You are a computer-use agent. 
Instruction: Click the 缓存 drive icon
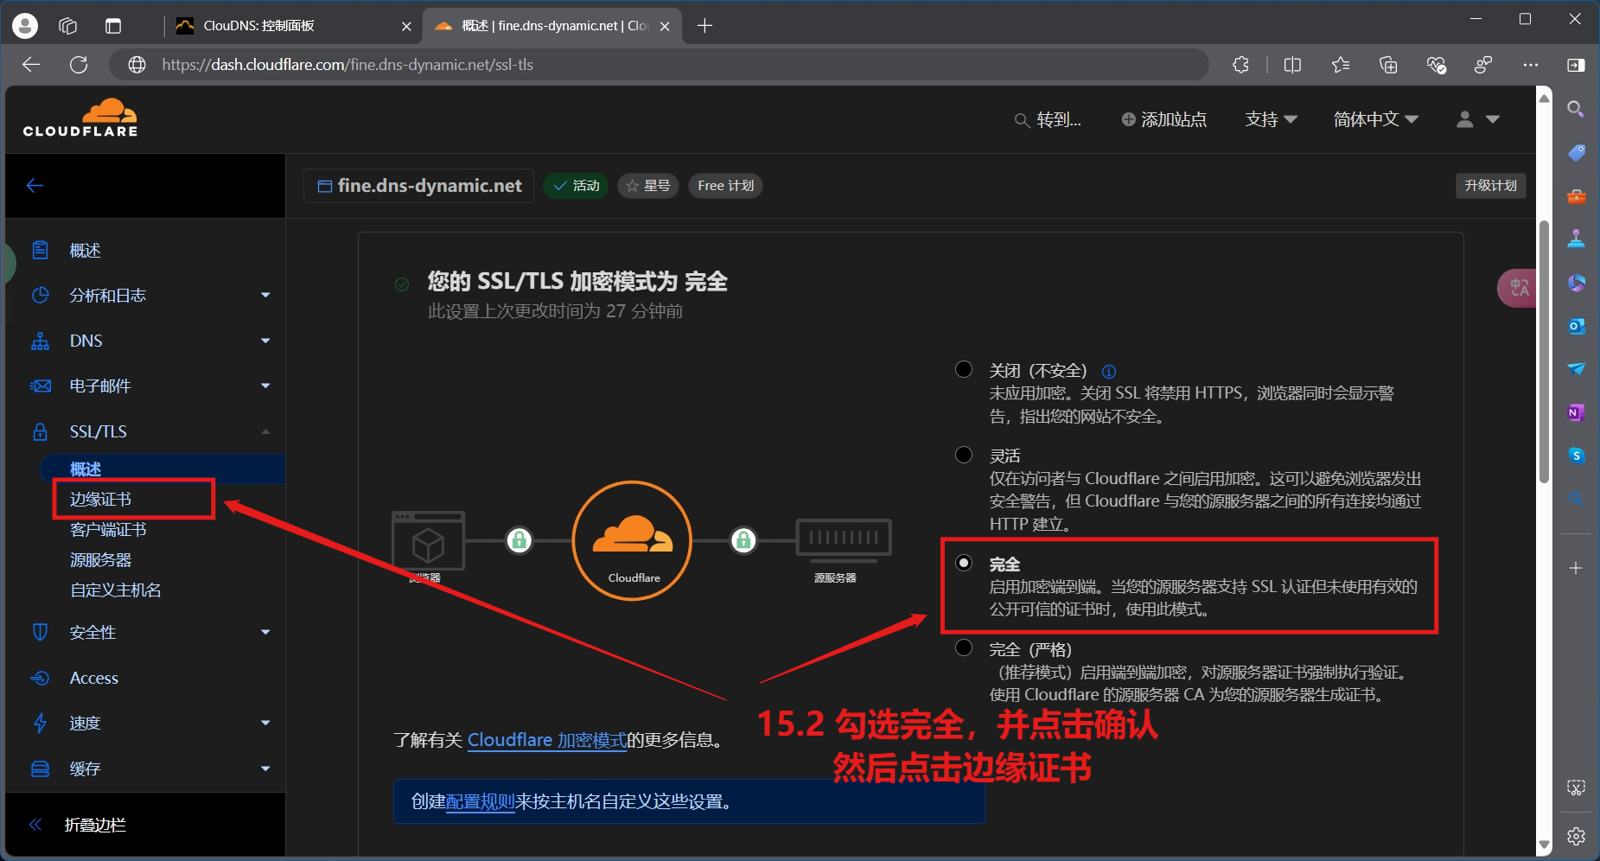[40, 769]
